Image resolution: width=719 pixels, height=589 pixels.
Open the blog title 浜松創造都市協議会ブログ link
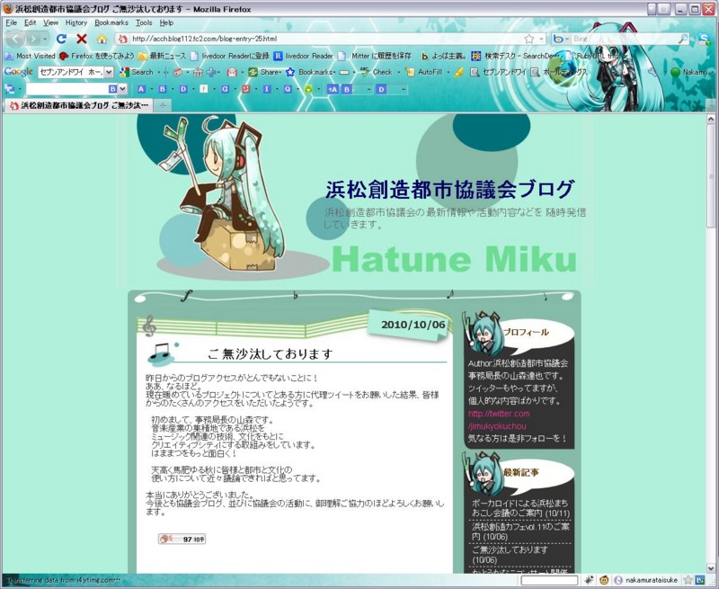(x=450, y=189)
